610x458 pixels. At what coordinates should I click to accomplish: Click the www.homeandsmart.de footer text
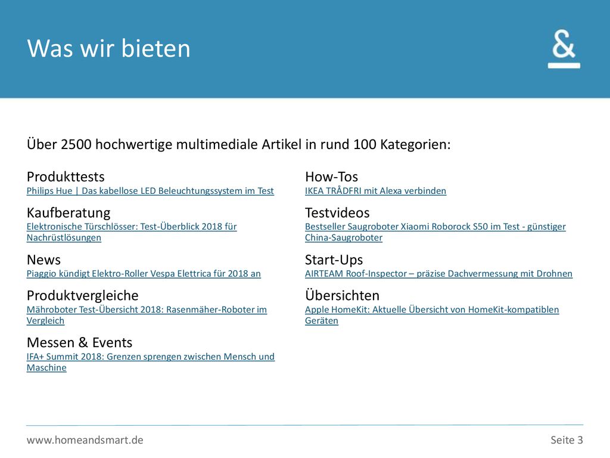(85, 440)
